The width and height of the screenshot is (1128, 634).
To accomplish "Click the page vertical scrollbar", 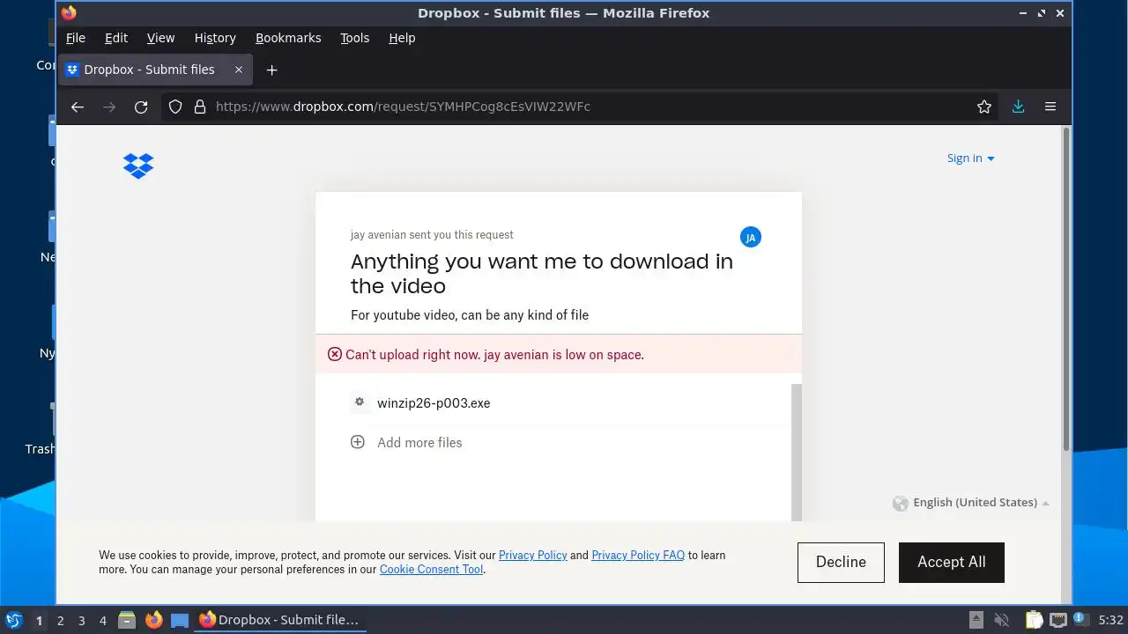I will tap(1066, 291).
